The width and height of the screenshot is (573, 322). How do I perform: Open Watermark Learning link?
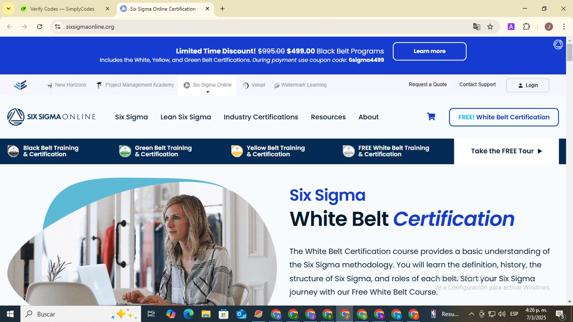(300, 85)
